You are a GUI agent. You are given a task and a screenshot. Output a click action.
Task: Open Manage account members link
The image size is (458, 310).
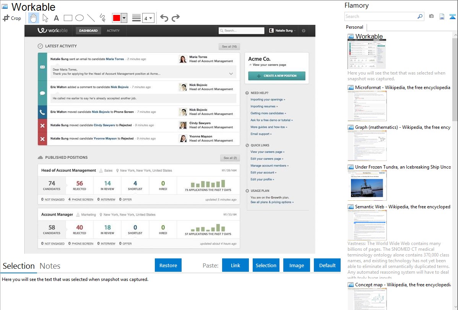coord(269,166)
